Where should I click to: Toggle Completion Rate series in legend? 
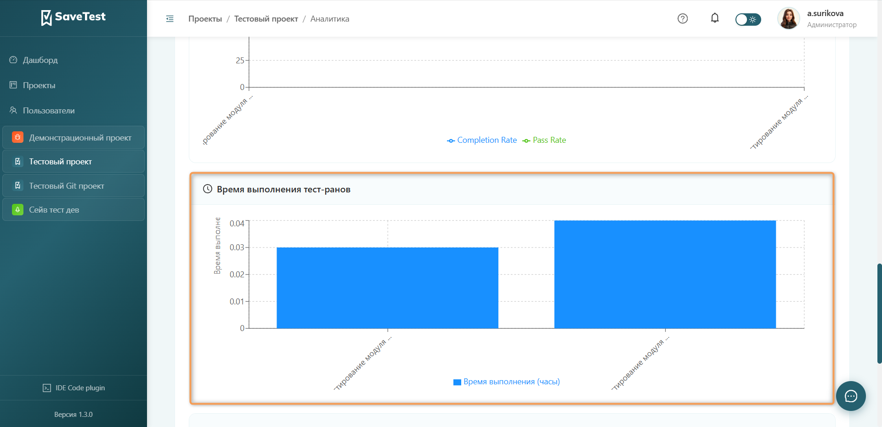click(x=482, y=140)
